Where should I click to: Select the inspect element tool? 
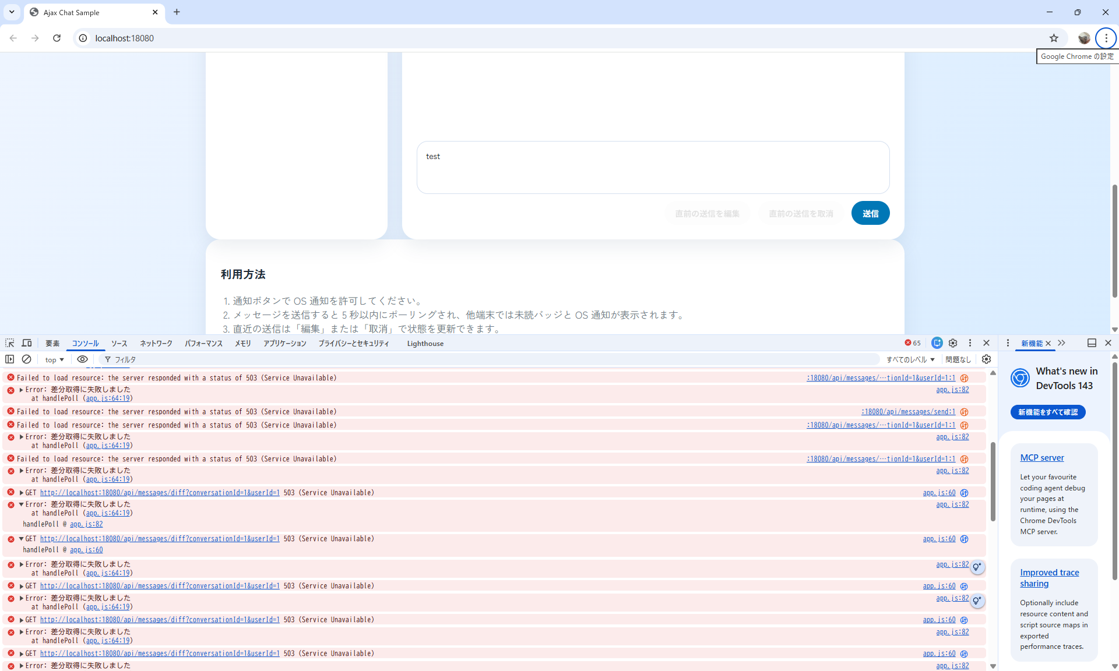pos(9,343)
